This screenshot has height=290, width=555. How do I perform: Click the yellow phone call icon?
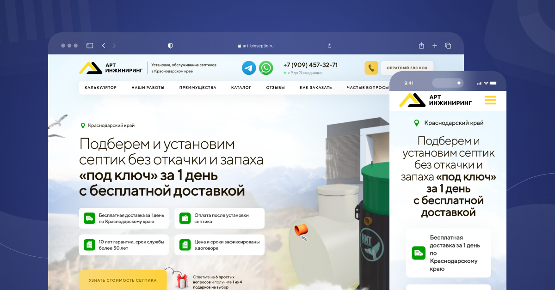tap(371, 68)
